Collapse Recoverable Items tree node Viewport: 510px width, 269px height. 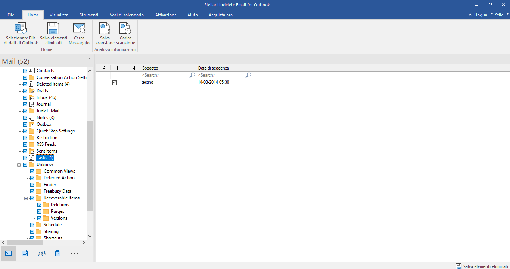click(26, 198)
